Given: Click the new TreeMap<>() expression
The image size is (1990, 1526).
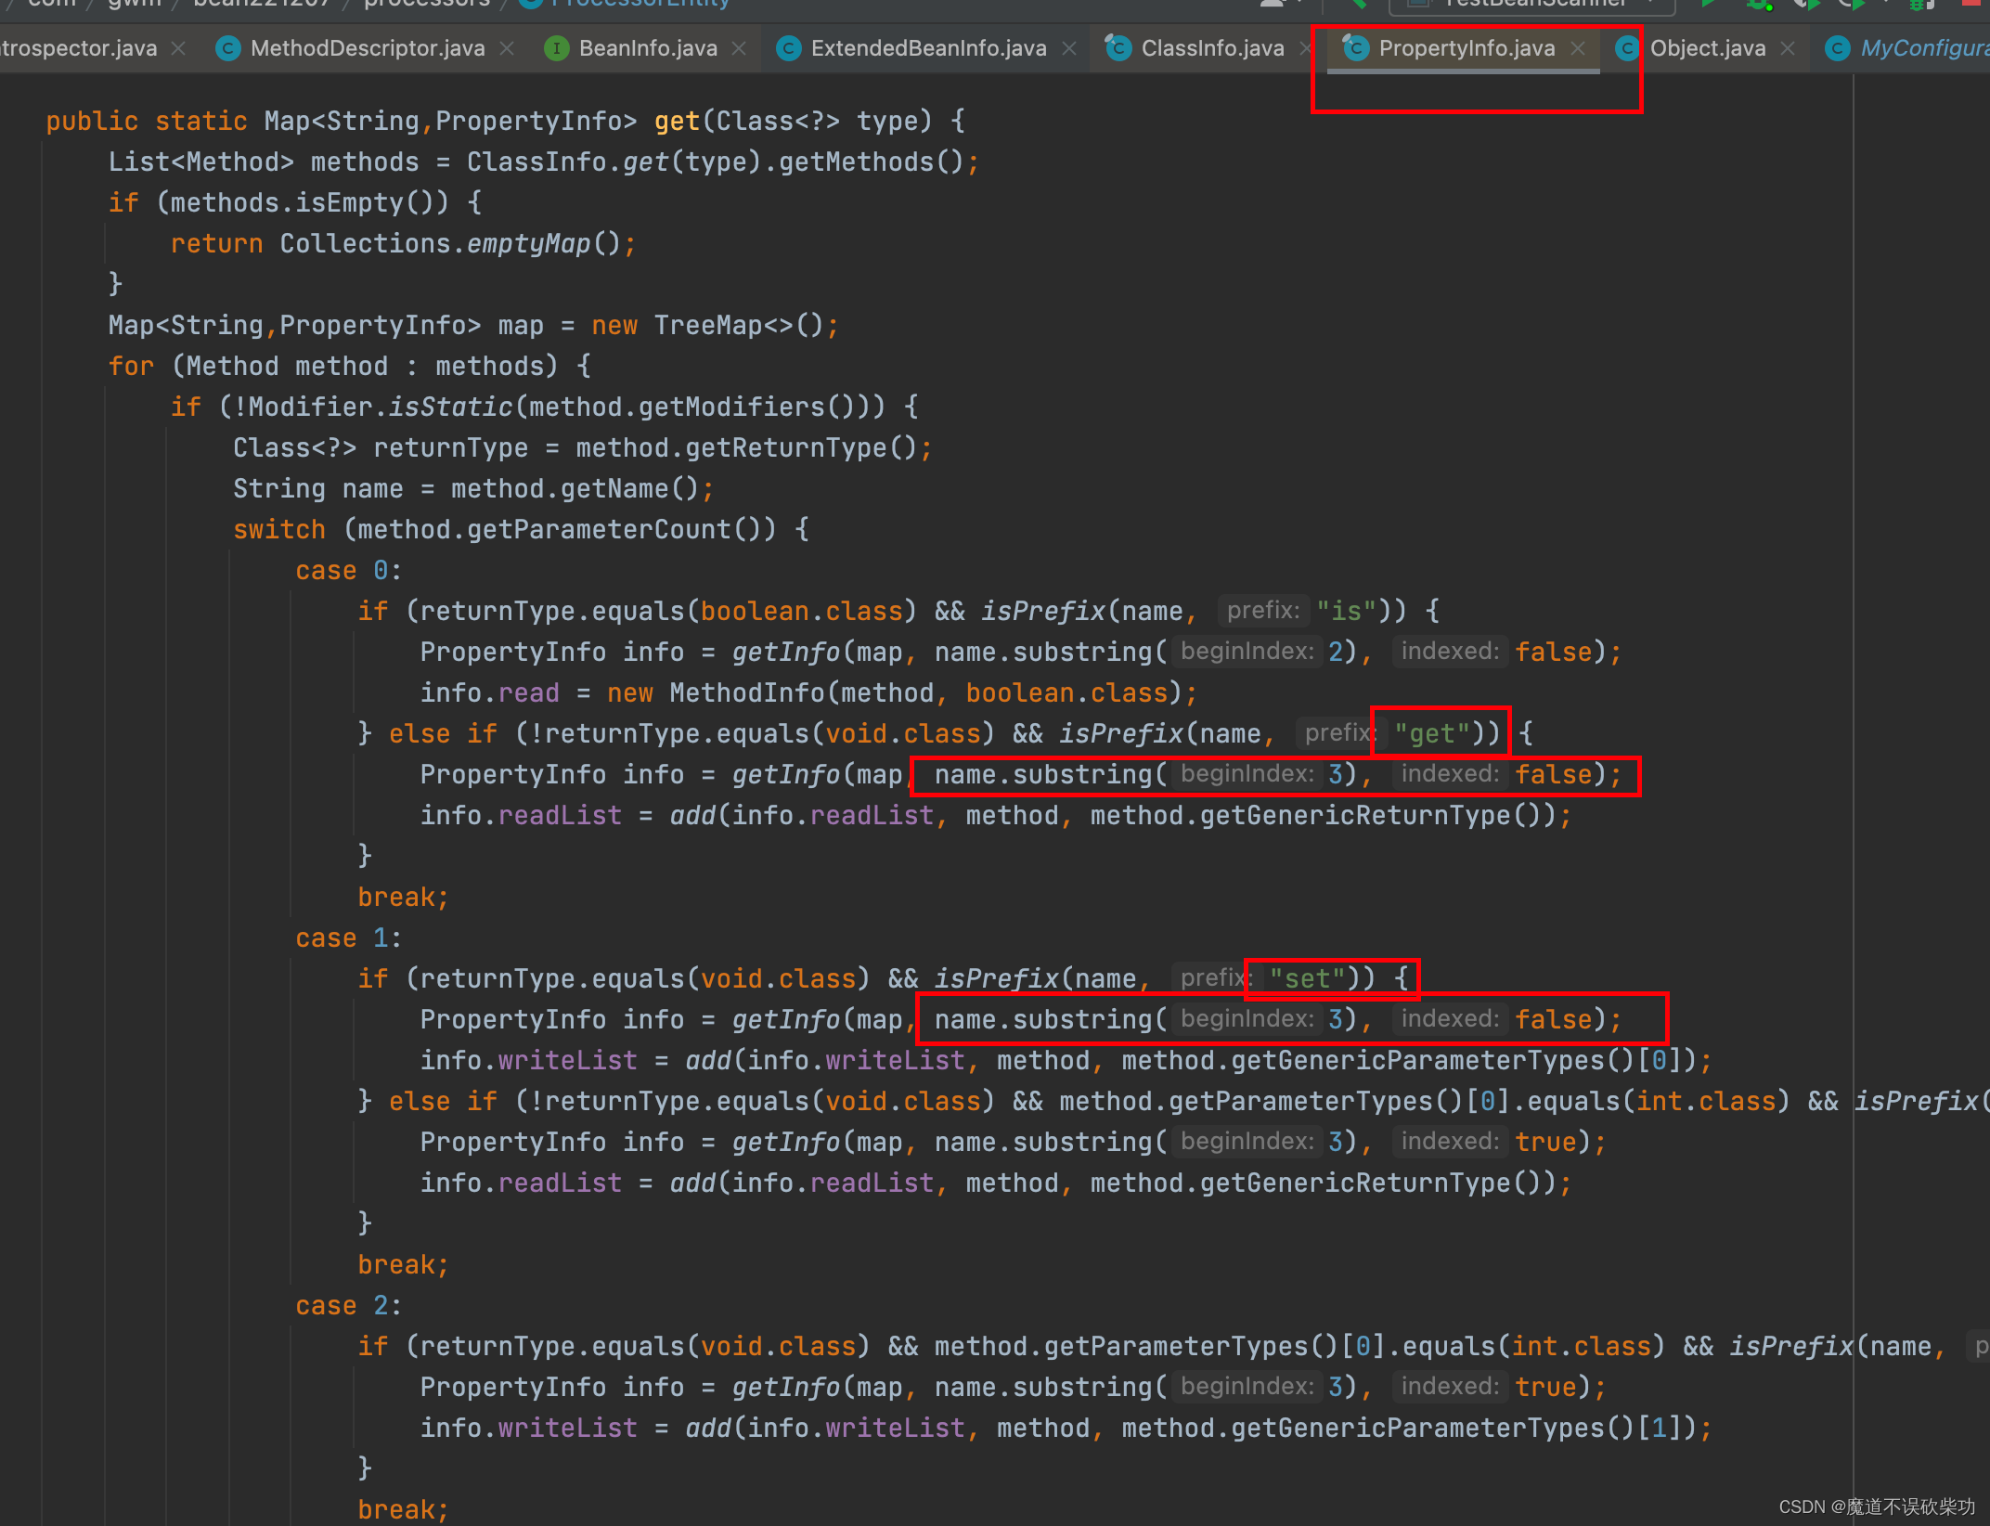Looking at the screenshot, I should (x=707, y=326).
